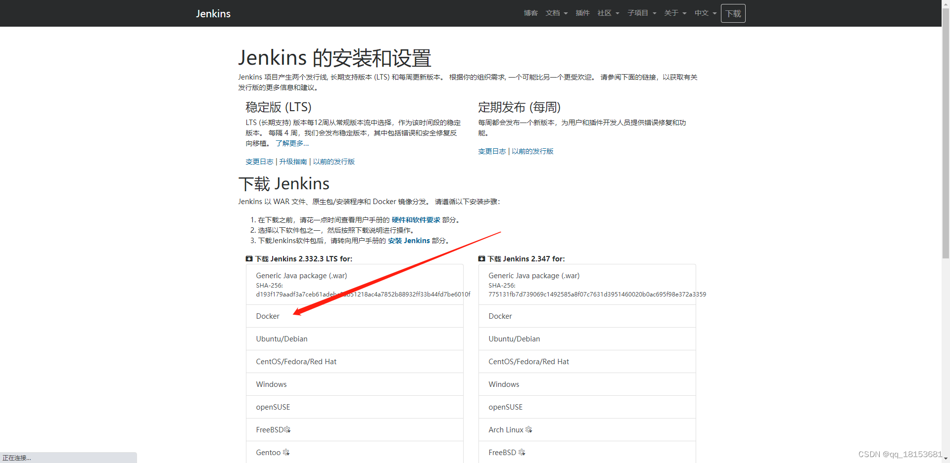Select CentOS/Fedora/Red Hat under 2.347
This screenshot has height=463, width=950.
click(587, 362)
